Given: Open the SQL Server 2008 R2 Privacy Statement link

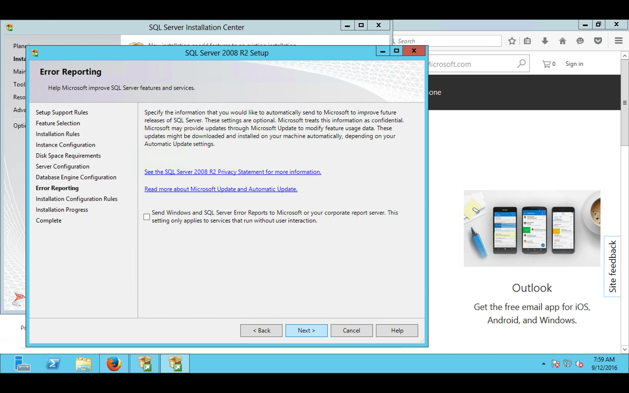Looking at the screenshot, I should click(x=233, y=172).
